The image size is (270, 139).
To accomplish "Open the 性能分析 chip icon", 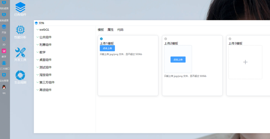I will click(x=20, y=30).
